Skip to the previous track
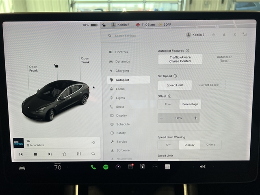 pyautogui.click(x=21, y=154)
